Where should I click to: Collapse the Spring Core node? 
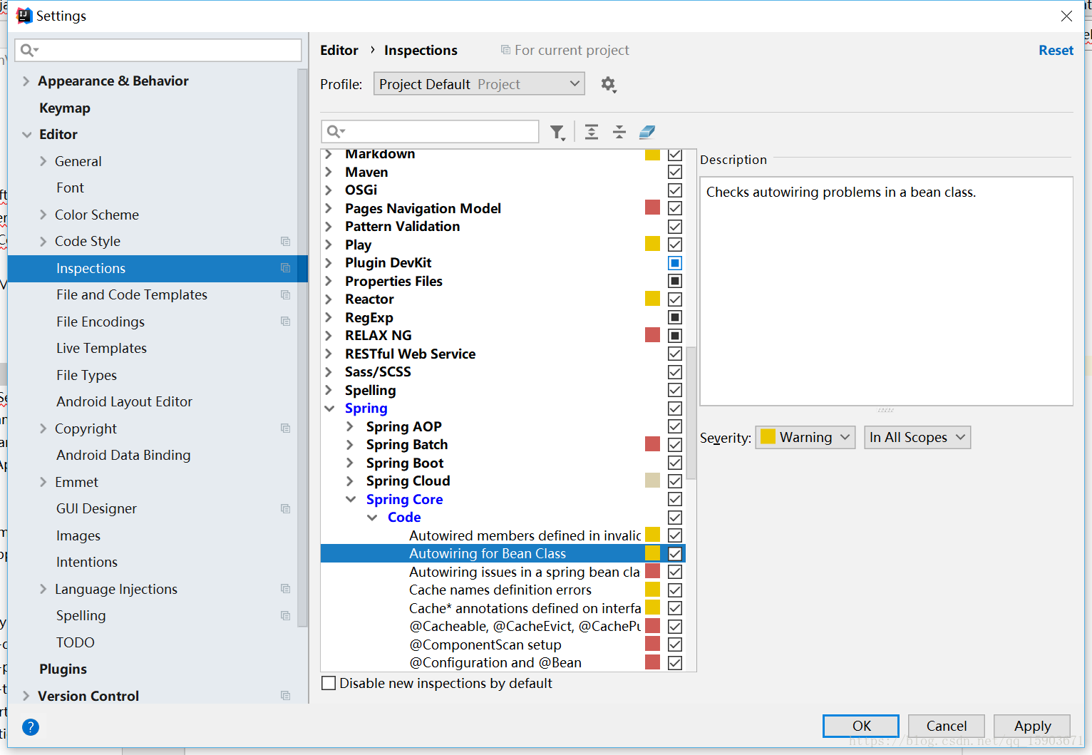350,499
